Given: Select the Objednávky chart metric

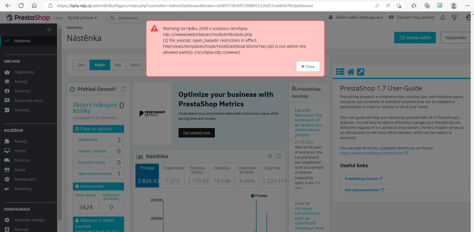Looking at the screenshot, I should click(172, 175).
